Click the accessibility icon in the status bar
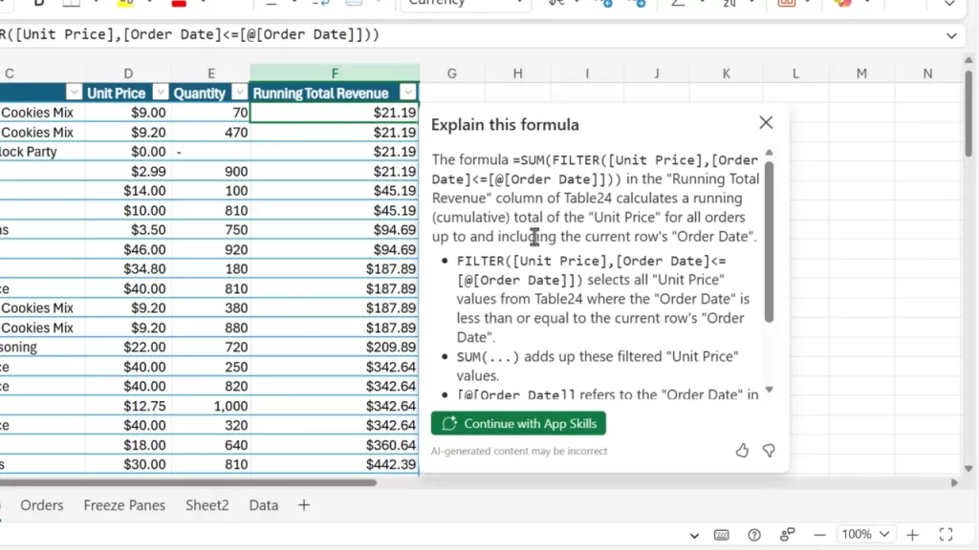This screenshot has height=550, width=979. [787, 535]
